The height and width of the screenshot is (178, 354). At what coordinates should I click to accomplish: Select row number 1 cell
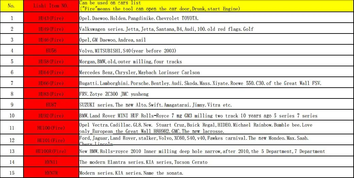pyautogui.click(x=12, y=18)
